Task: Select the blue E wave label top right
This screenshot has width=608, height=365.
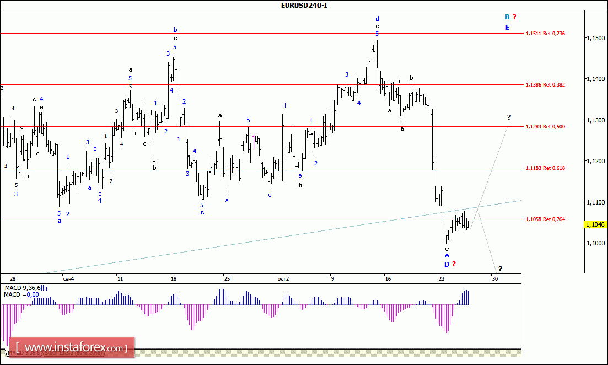Action: click(507, 28)
